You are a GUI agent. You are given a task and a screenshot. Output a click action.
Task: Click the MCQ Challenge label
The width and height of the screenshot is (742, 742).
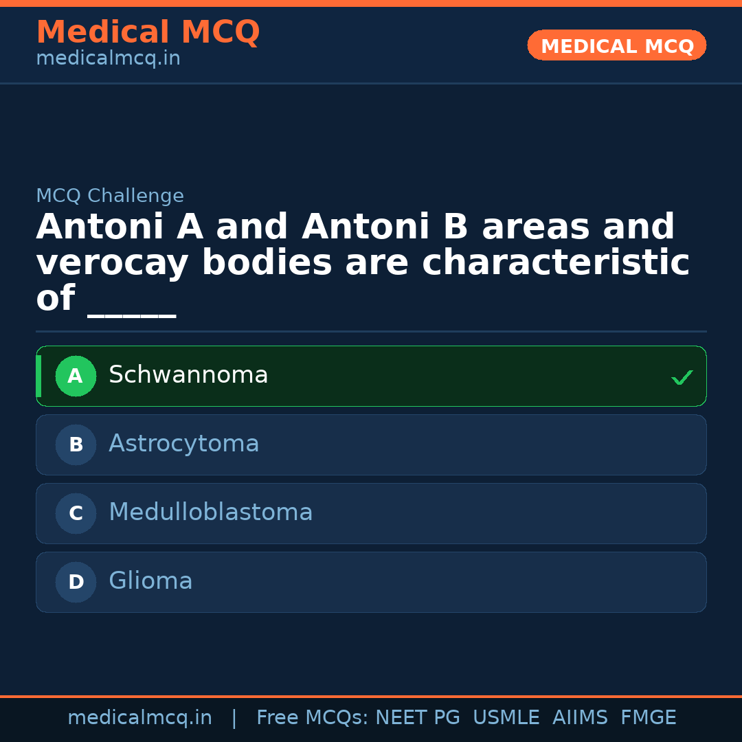110,196
